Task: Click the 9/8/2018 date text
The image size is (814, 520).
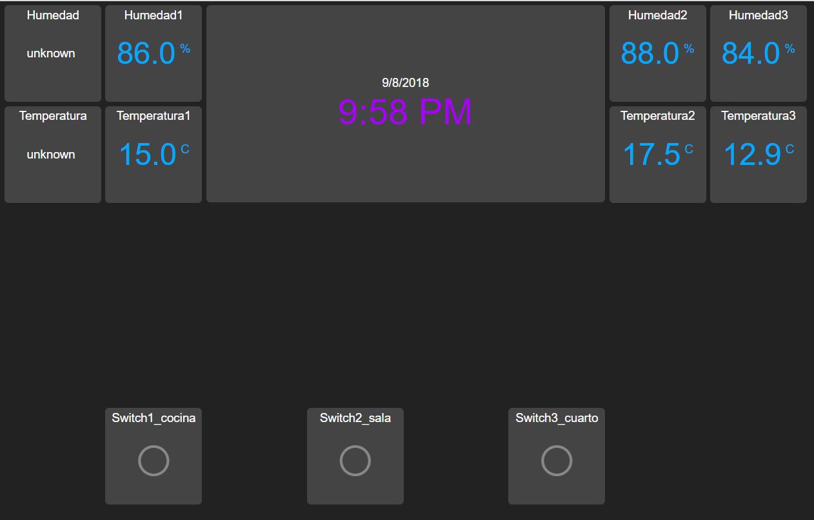Action: click(405, 82)
